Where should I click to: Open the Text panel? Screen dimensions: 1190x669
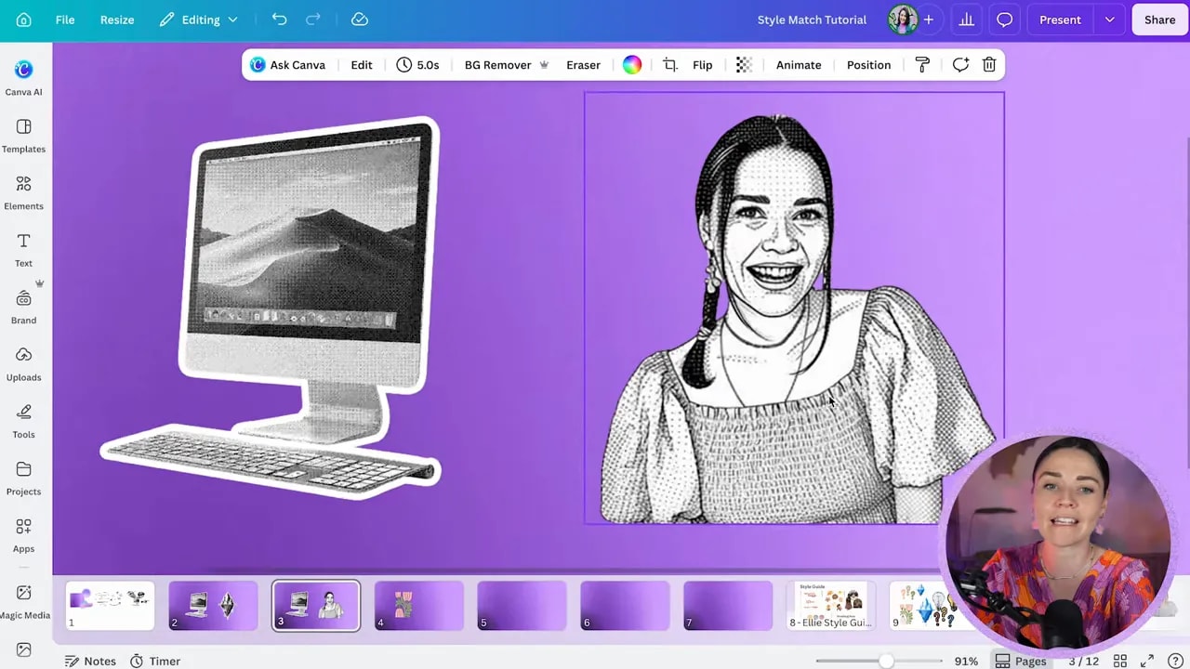click(x=23, y=249)
